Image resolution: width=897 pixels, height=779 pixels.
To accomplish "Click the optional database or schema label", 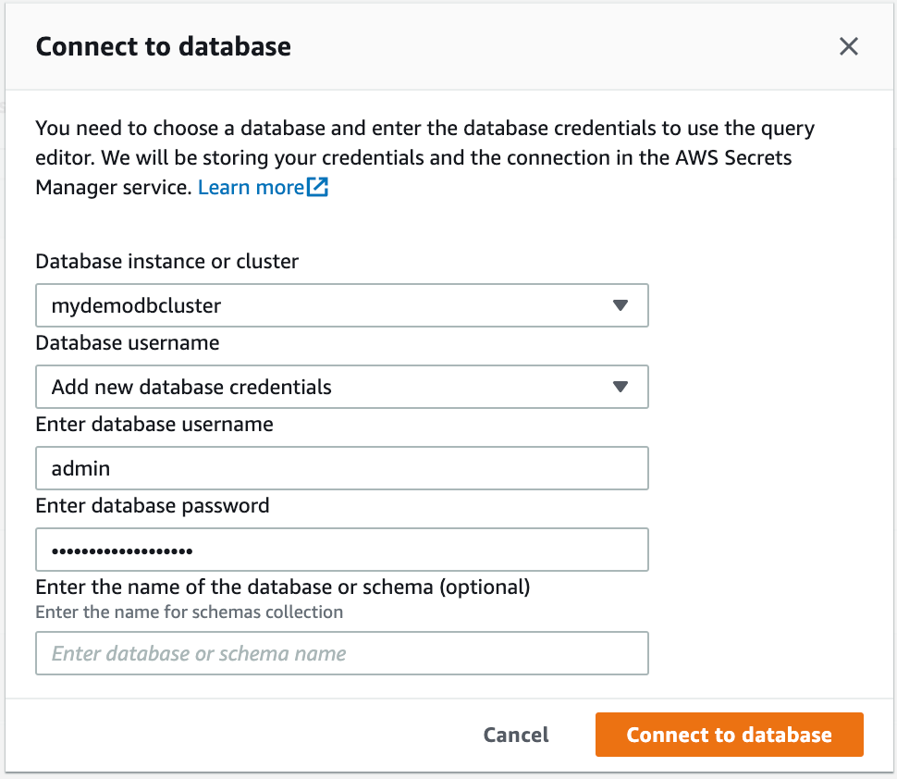I will (282, 587).
